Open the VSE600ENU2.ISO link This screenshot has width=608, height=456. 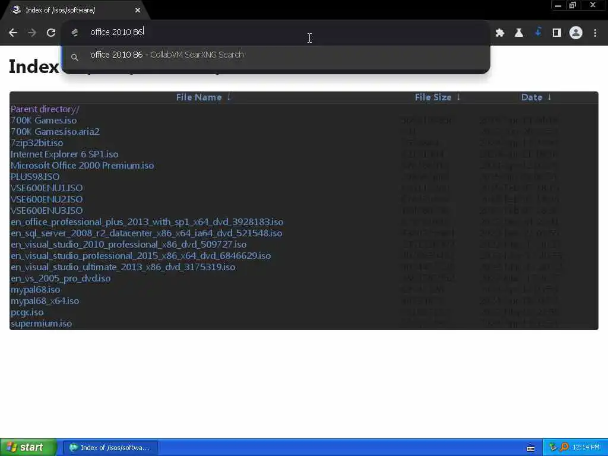point(46,199)
